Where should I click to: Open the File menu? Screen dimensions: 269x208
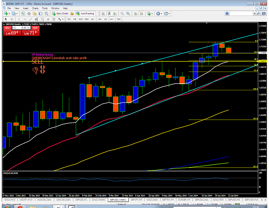point(9,8)
